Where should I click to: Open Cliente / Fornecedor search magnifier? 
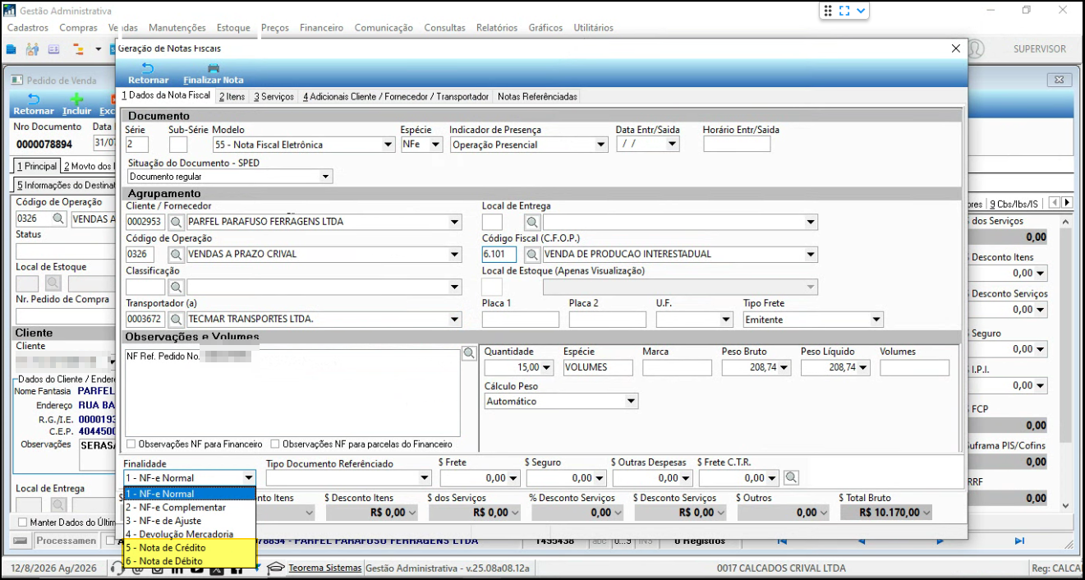pos(177,222)
